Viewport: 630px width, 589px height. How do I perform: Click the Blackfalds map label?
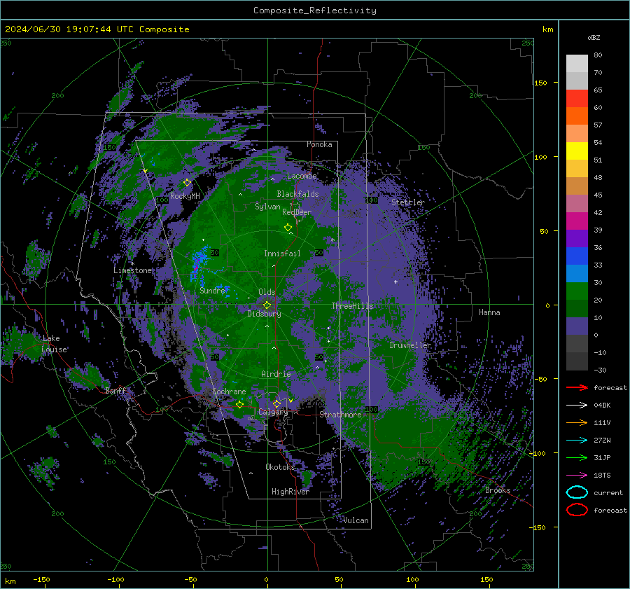pos(297,194)
